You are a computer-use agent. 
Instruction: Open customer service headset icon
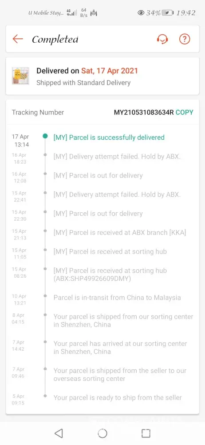click(x=162, y=39)
